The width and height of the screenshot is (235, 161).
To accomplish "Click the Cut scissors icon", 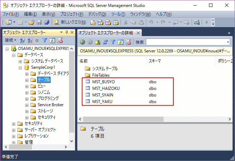I will pyautogui.click(x=125, y=22).
